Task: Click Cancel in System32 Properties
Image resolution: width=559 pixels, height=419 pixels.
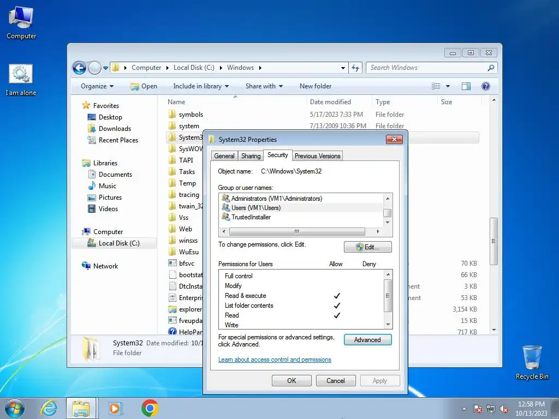Action: pos(336,380)
